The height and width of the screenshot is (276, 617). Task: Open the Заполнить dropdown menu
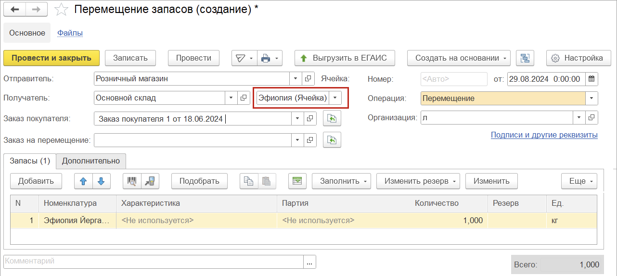point(341,181)
